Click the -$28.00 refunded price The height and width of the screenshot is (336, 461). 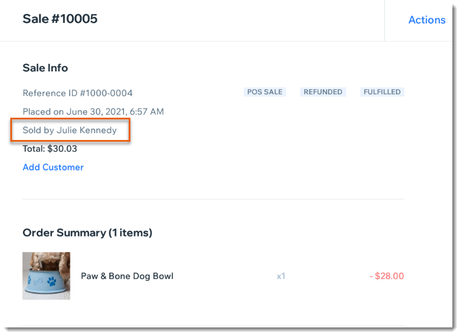pyautogui.click(x=387, y=276)
